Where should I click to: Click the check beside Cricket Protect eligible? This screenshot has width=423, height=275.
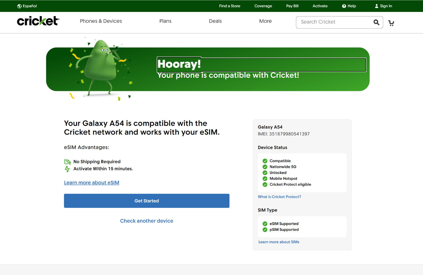(265, 185)
